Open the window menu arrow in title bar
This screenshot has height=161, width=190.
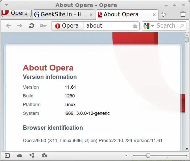[7, 5]
